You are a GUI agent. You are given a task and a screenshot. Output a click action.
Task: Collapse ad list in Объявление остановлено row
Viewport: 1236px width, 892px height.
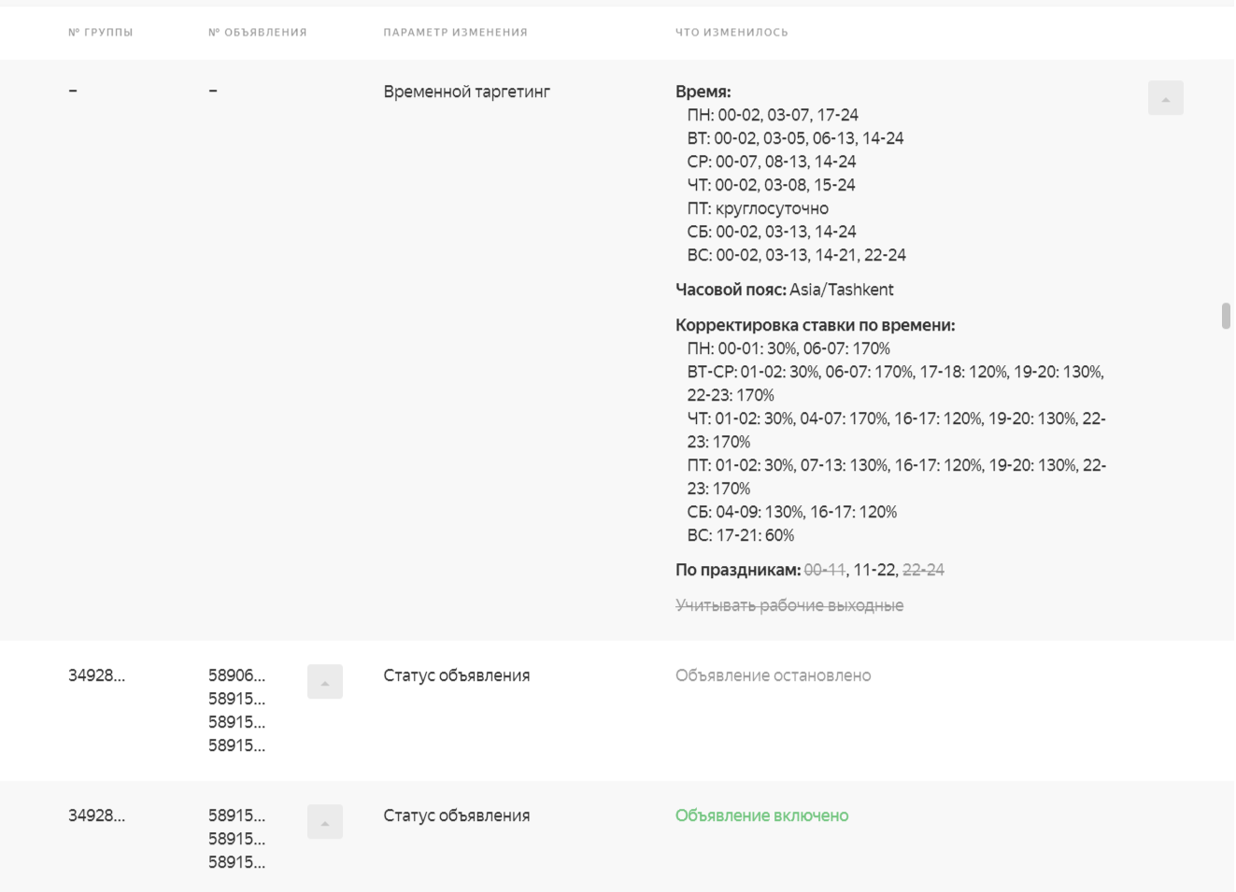pyautogui.click(x=324, y=682)
